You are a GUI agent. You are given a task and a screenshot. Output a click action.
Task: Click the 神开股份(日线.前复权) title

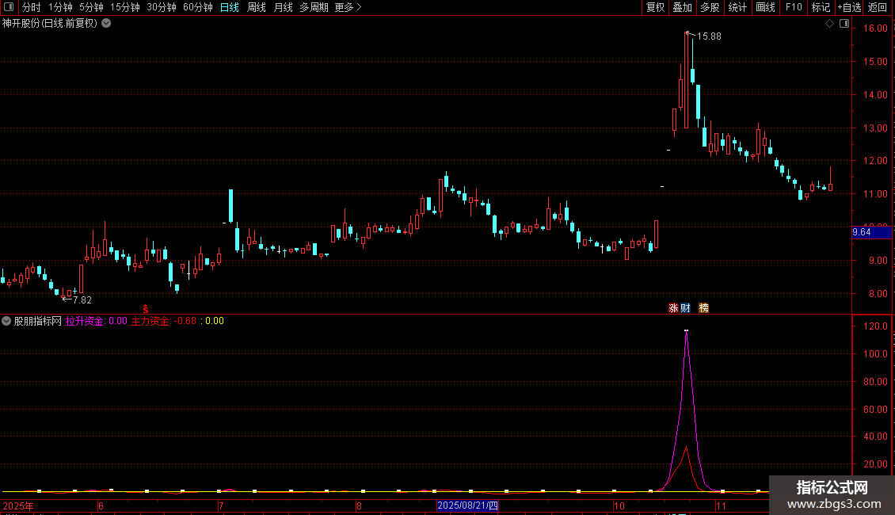[x=50, y=24]
